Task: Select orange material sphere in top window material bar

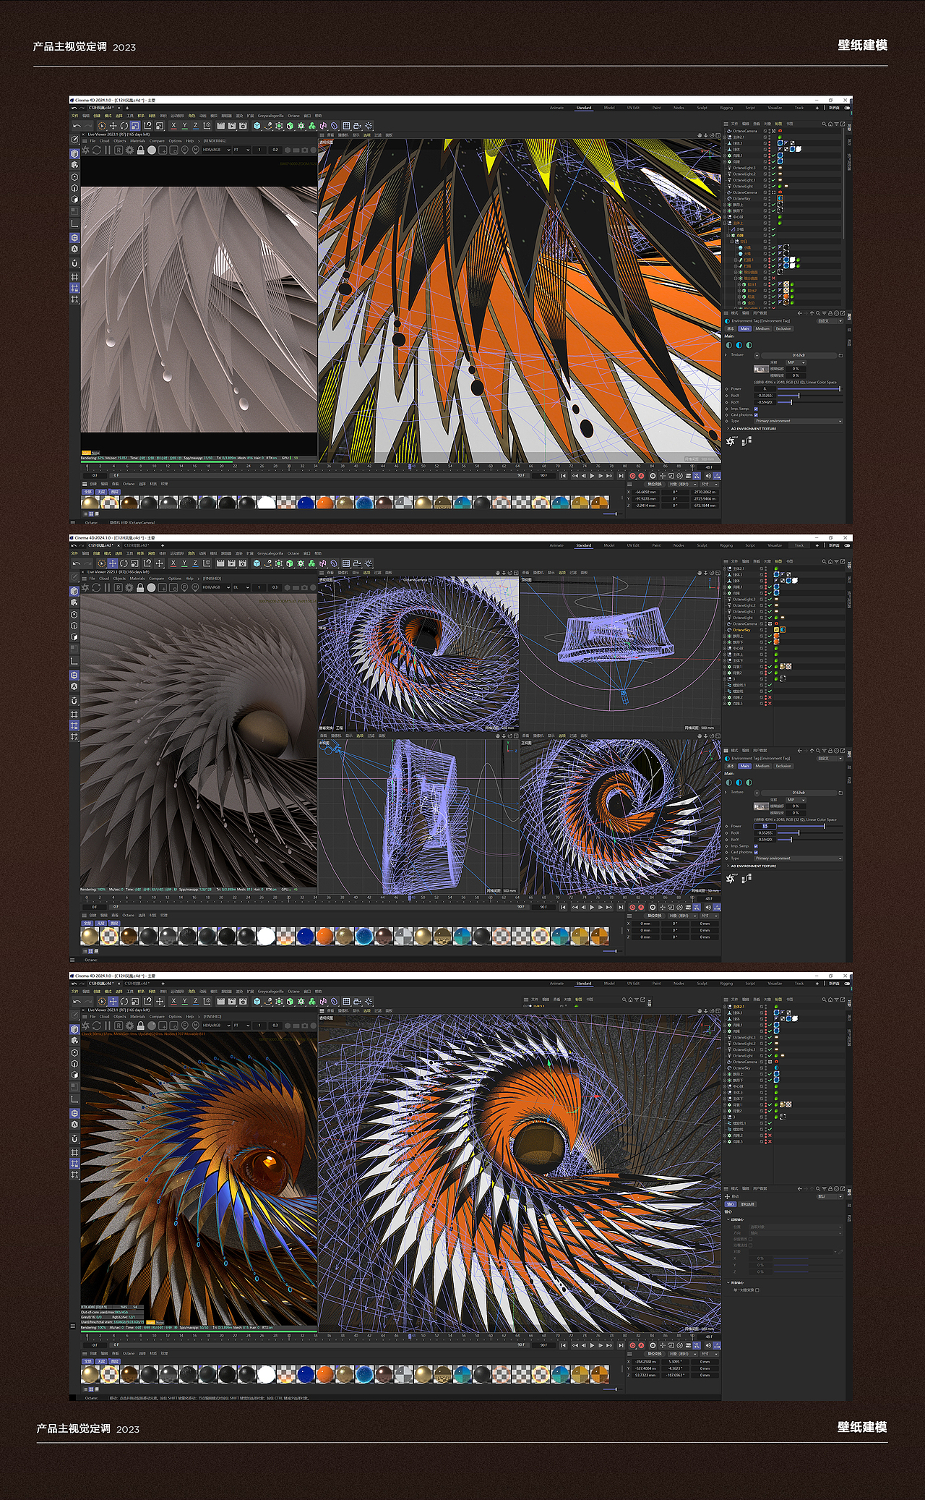Action: point(325,502)
